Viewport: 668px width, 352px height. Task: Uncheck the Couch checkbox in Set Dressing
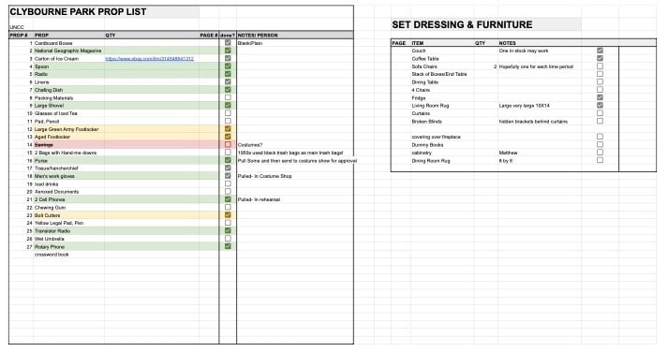coord(600,51)
